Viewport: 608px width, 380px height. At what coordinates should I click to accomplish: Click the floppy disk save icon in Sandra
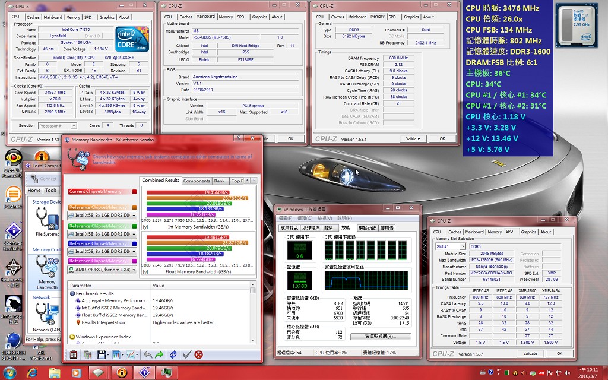(101, 354)
